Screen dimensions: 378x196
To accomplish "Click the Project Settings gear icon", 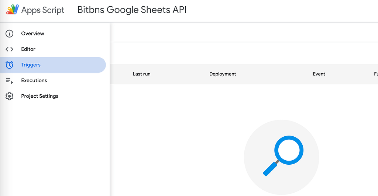I will click(x=9, y=96).
